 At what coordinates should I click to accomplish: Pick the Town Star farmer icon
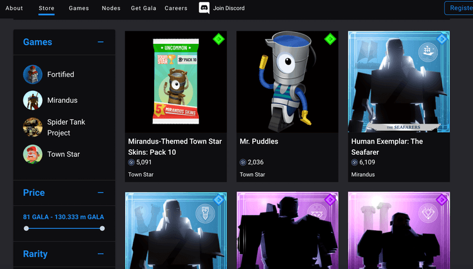click(x=33, y=154)
